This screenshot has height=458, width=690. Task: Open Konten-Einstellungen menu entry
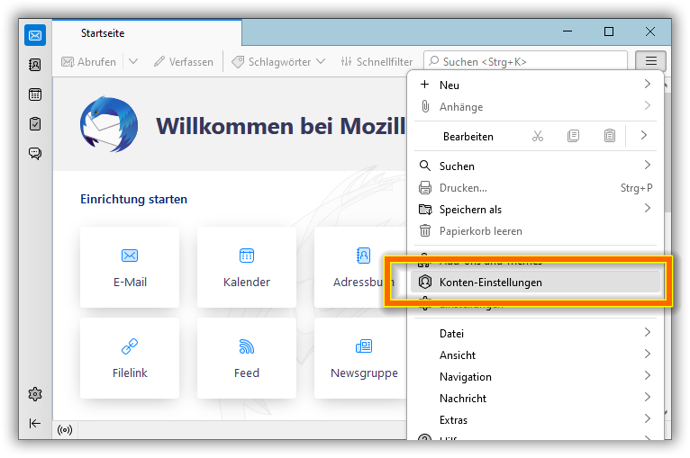535,283
